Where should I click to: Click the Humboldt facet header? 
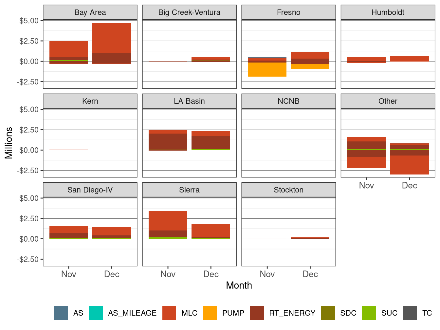tap(388, 12)
